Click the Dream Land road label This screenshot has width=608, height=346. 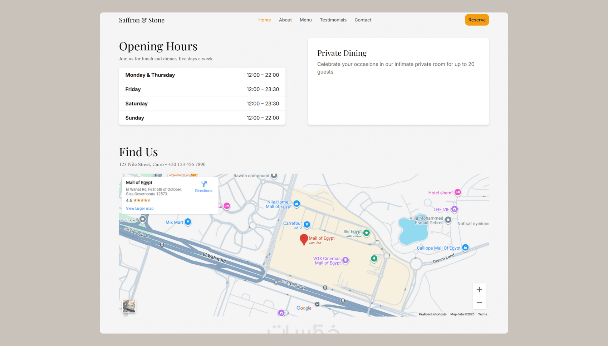tap(444, 258)
